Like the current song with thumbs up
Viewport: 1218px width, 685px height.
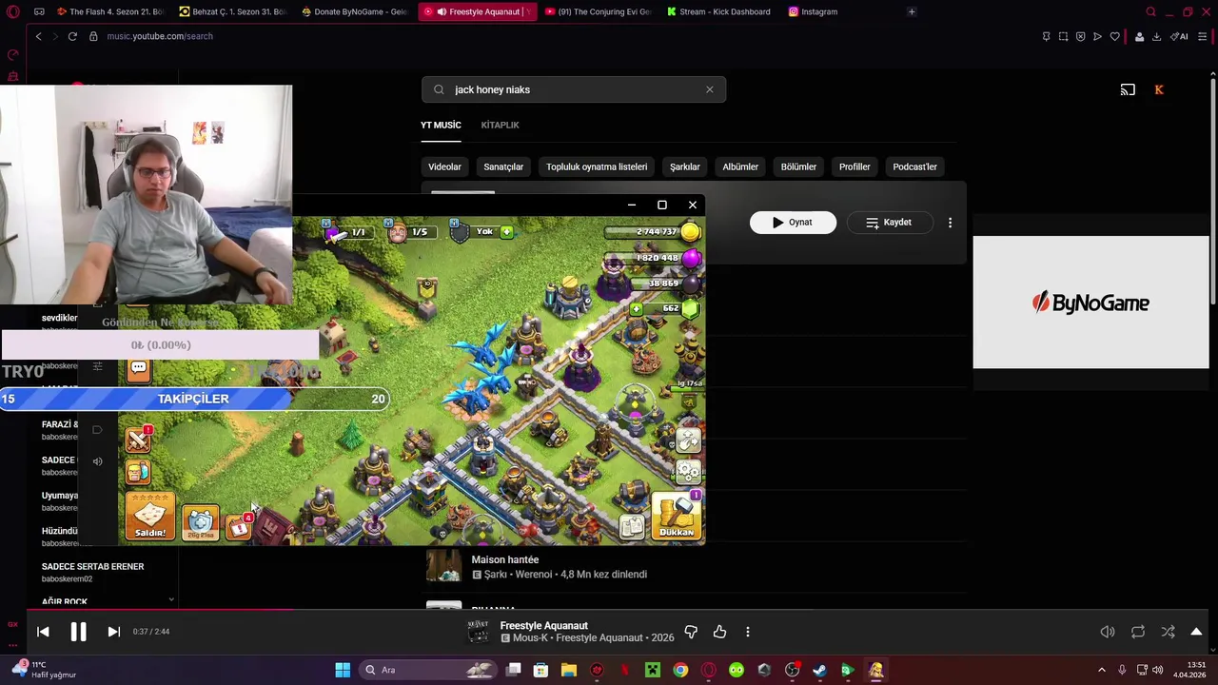pos(719,632)
